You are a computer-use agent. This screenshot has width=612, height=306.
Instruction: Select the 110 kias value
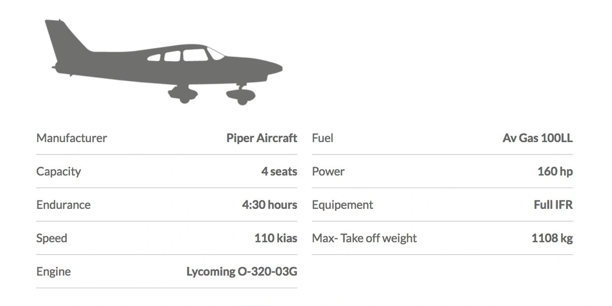275,238
